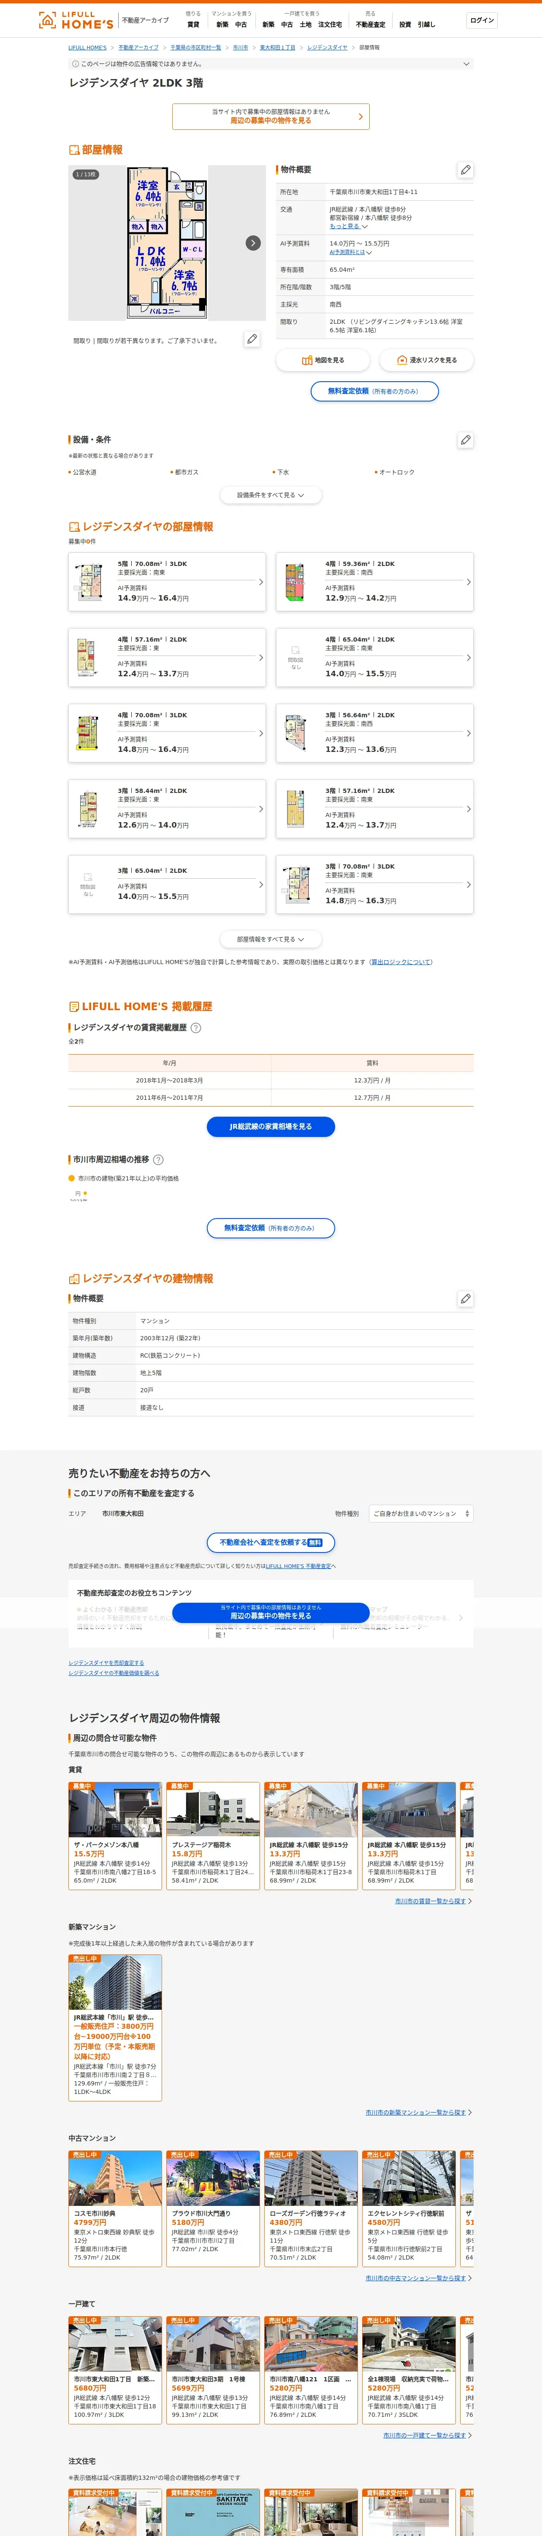Image resolution: width=542 pixels, height=2536 pixels.
Task: Open the 不動産査定 menu item
Action: pos(371,25)
